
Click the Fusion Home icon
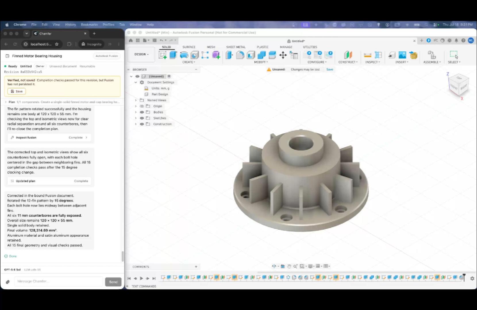click(131, 40)
